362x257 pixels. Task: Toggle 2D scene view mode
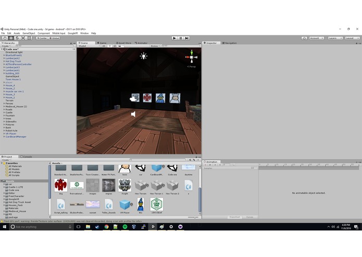tap(104, 46)
